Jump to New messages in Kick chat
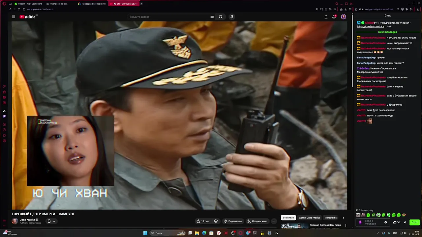Image resolution: width=422 pixels, height=237 pixels. click(x=388, y=32)
